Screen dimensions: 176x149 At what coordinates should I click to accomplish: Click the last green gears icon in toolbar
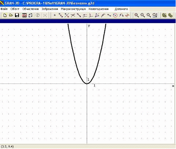(x=171, y=15)
